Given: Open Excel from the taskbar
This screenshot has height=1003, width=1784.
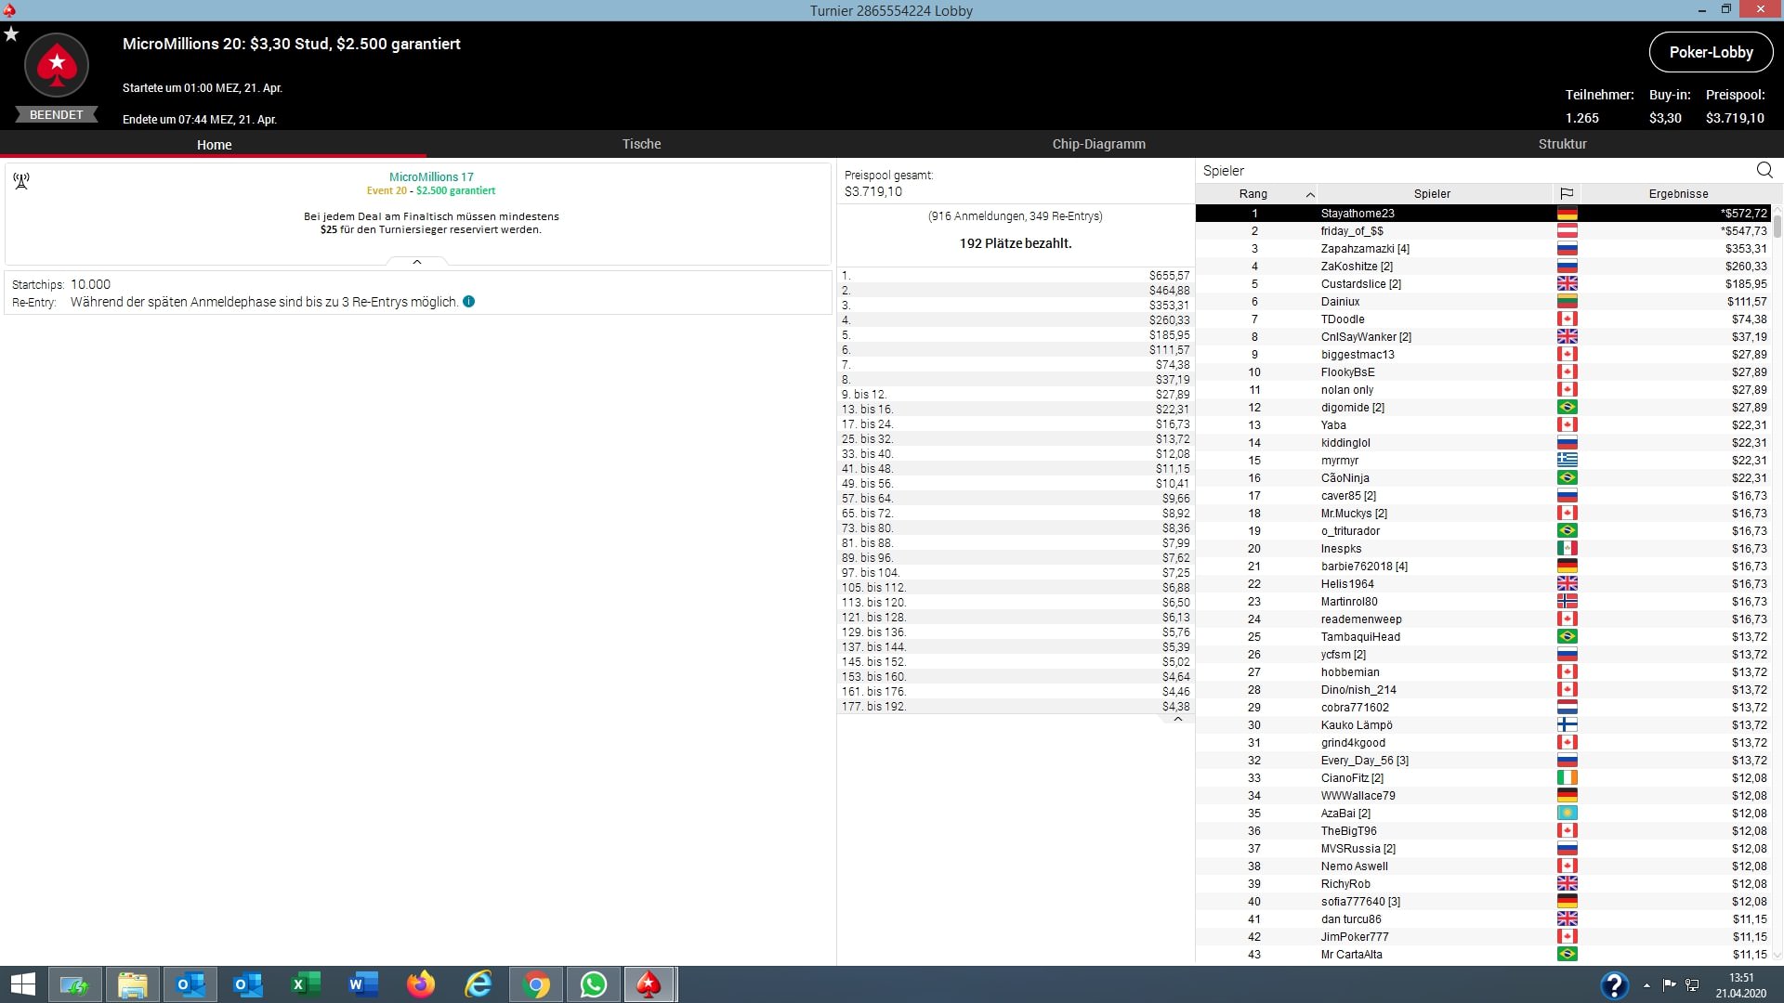Looking at the screenshot, I should coord(306,984).
